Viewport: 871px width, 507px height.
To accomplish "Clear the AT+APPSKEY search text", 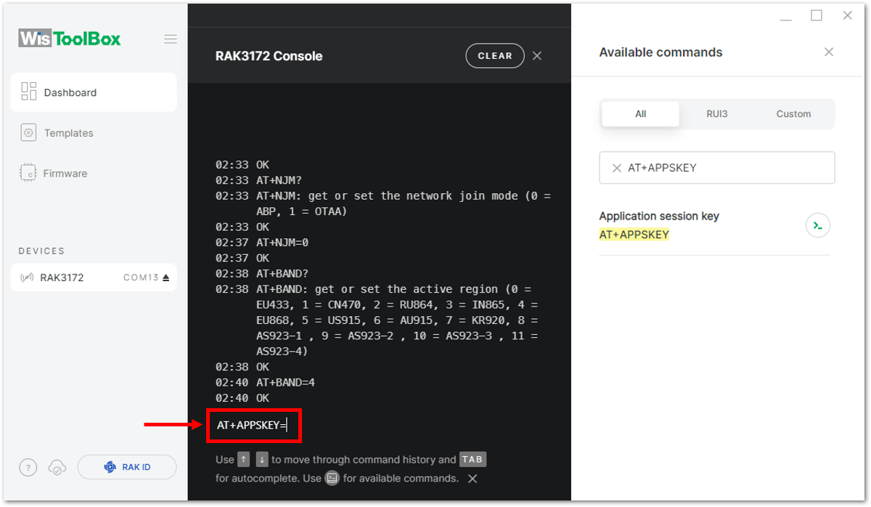I will pyautogui.click(x=617, y=168).
